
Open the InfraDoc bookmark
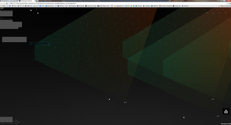[x=185, y=6]
